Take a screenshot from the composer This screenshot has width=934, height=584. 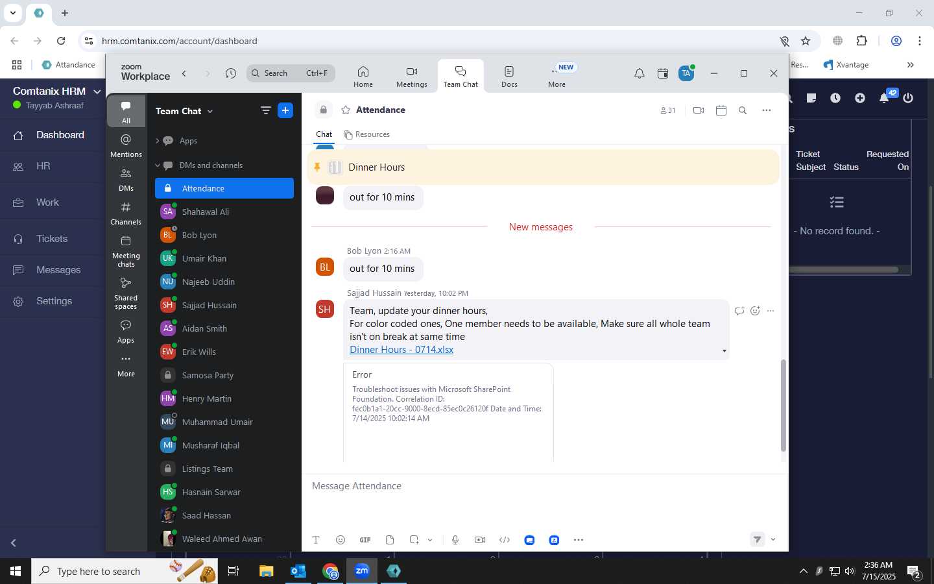pos(414,540)
